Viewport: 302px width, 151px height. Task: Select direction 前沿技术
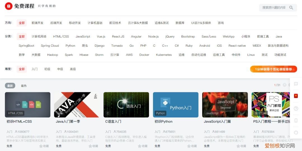[x=115, y=23]
